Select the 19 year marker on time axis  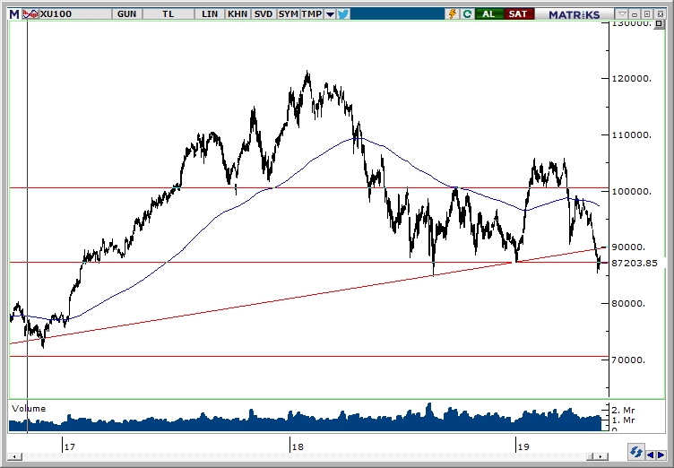pyautogui.click(x=523, y=446)
